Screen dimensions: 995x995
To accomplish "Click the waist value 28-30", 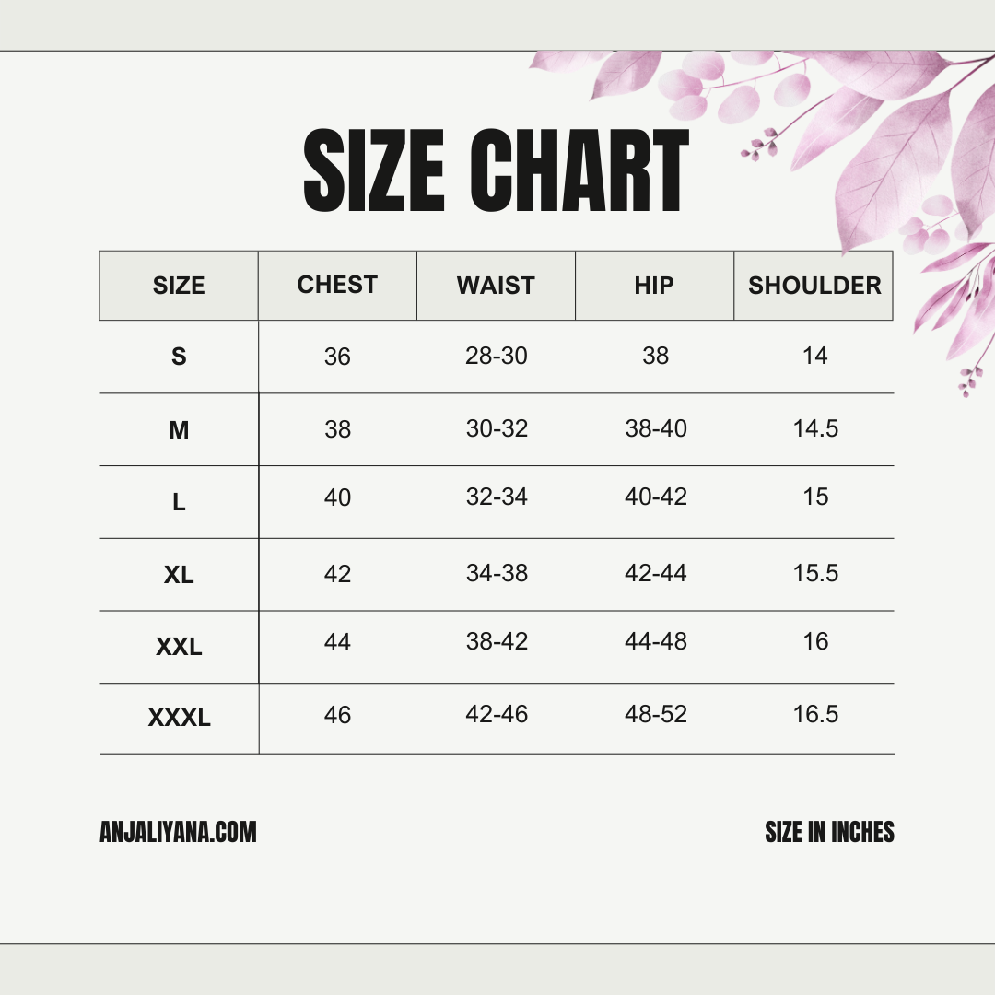I will point(497,356).
